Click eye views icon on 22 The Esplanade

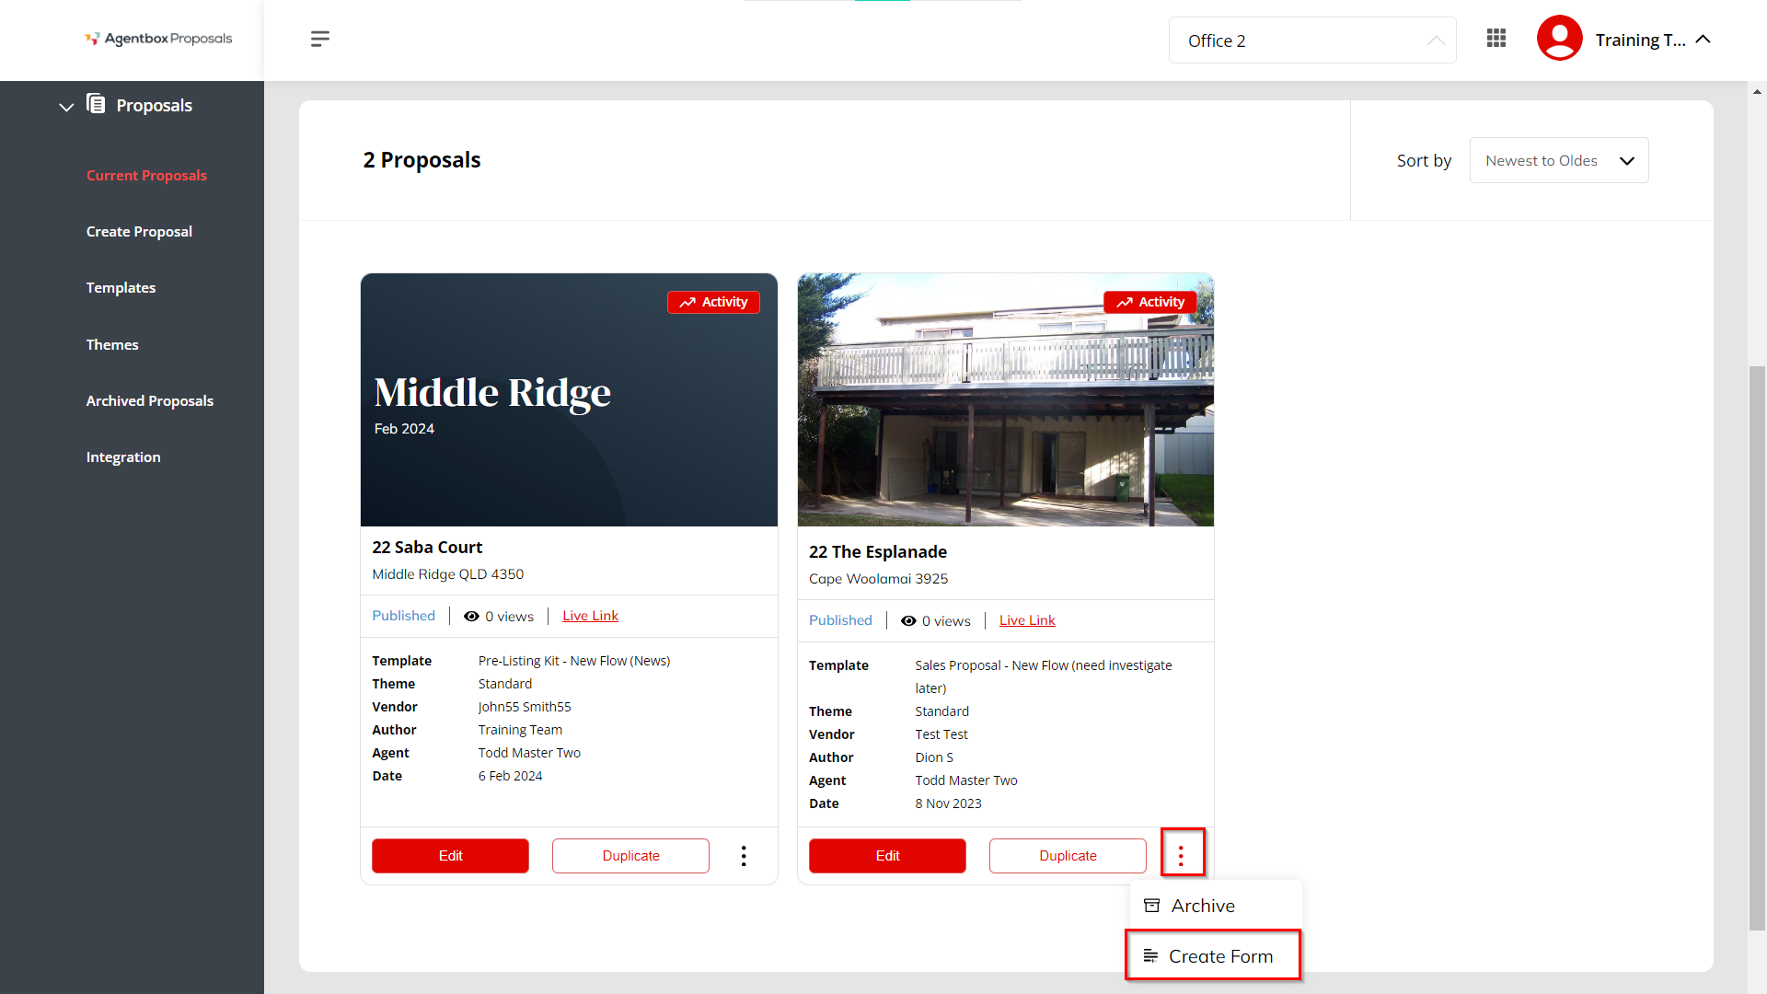click(908, 621)
